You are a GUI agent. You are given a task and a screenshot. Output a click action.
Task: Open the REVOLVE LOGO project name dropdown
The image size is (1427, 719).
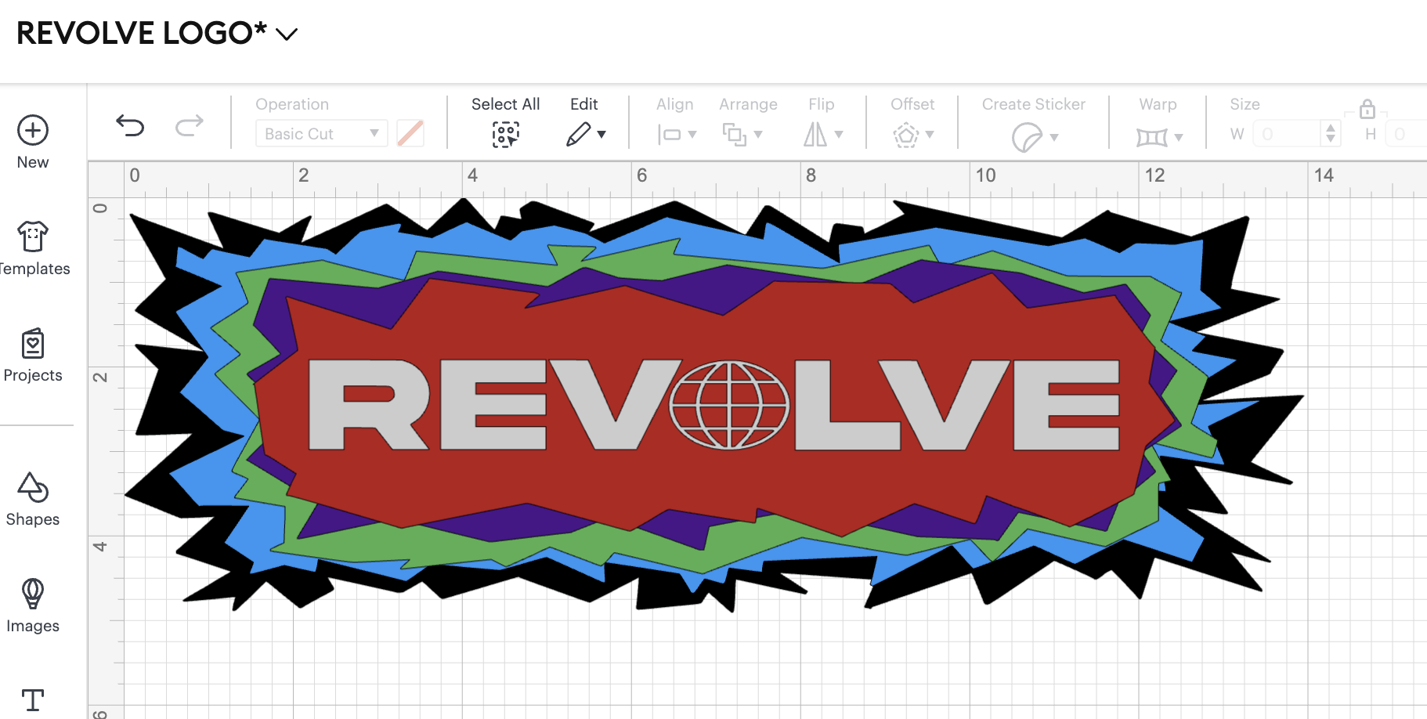(x=287, y=34)
